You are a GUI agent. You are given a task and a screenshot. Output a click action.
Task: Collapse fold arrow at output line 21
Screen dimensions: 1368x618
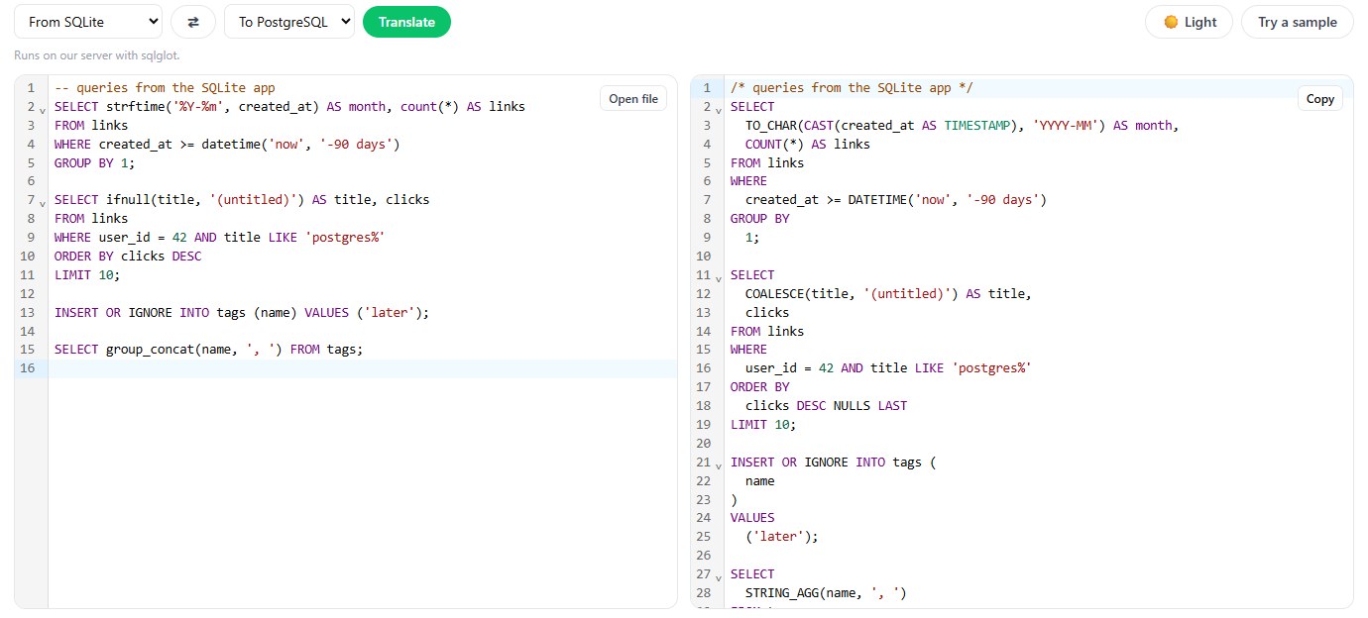point(719,463)
